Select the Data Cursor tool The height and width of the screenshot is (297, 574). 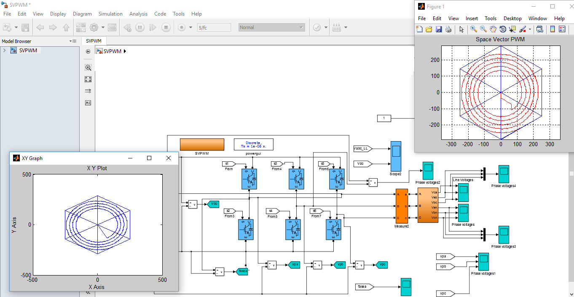tap(512, 29)
